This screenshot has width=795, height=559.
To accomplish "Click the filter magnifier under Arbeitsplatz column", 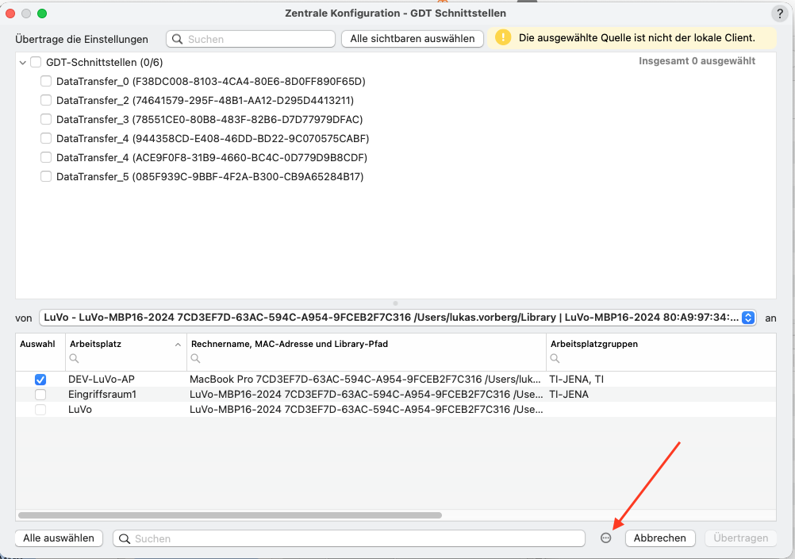I will (74, 359).
